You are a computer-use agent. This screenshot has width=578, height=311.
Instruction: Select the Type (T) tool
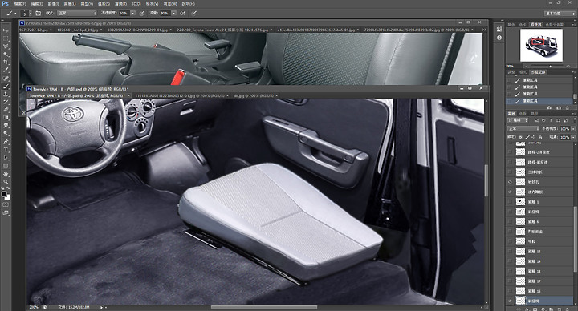tap(6, 150)
